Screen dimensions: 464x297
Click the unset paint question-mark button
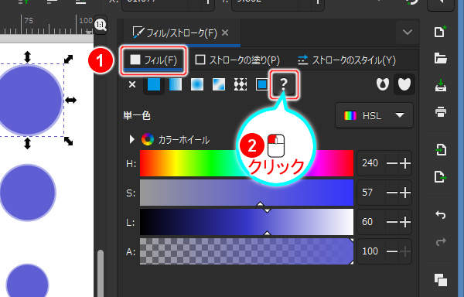(284, 84)
